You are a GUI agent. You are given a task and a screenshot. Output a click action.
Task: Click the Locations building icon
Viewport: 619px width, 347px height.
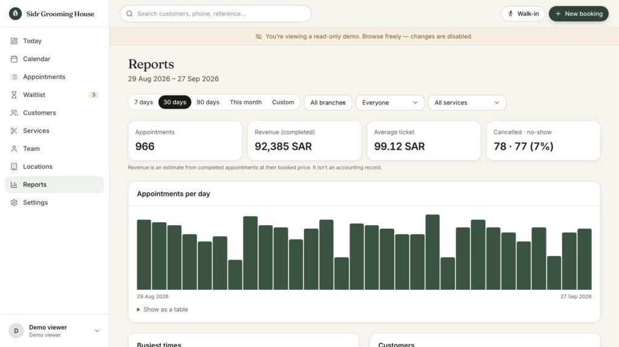click(15, 167)
